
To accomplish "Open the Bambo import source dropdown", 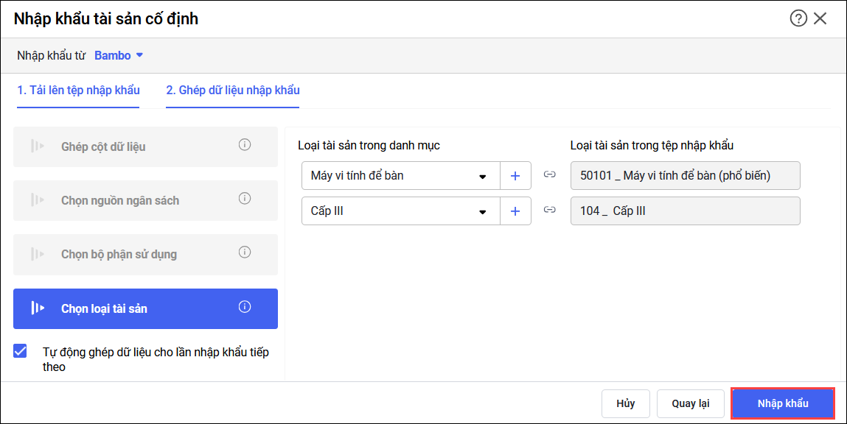I will [x=119, y=55].
